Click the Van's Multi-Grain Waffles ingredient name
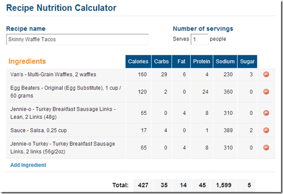This screenshot has width=283, height=194. coord(53,75)
